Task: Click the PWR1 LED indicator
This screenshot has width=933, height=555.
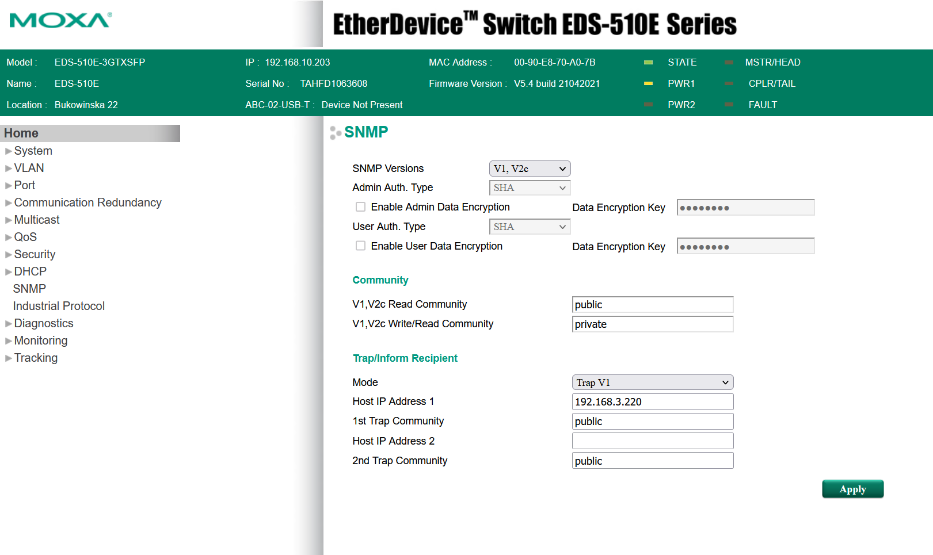Action: 648,83
